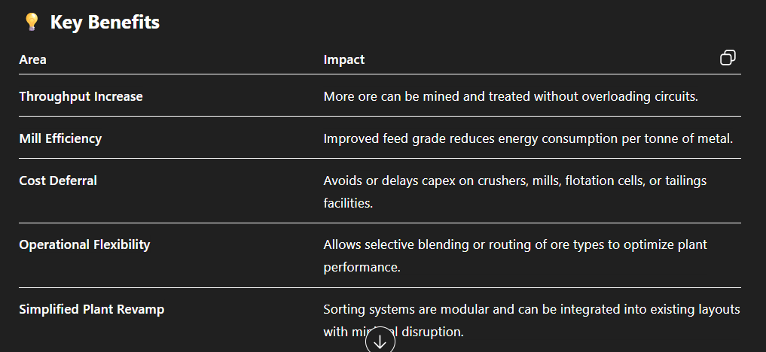Click the sentence starting 'Sorting systems are modular'
Screen dimensions: 766x352
tap(531, 309)
